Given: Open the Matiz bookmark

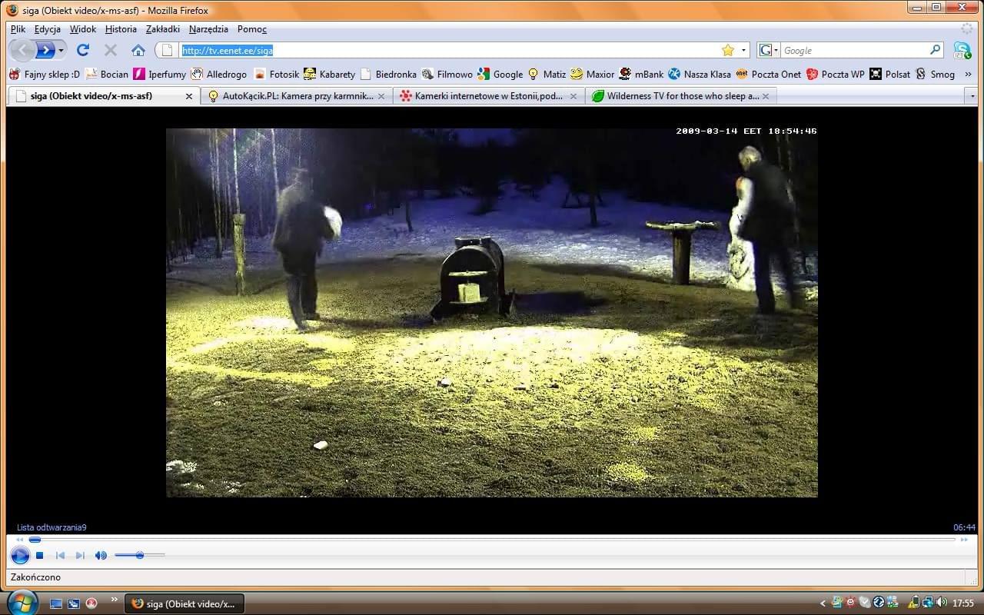Looking at the screenshot, I should (x=547, y=75).
